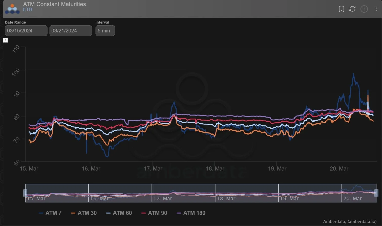Grab the right range navigator handle
This screenshot has height=226, width=382.
coord(376,193)
